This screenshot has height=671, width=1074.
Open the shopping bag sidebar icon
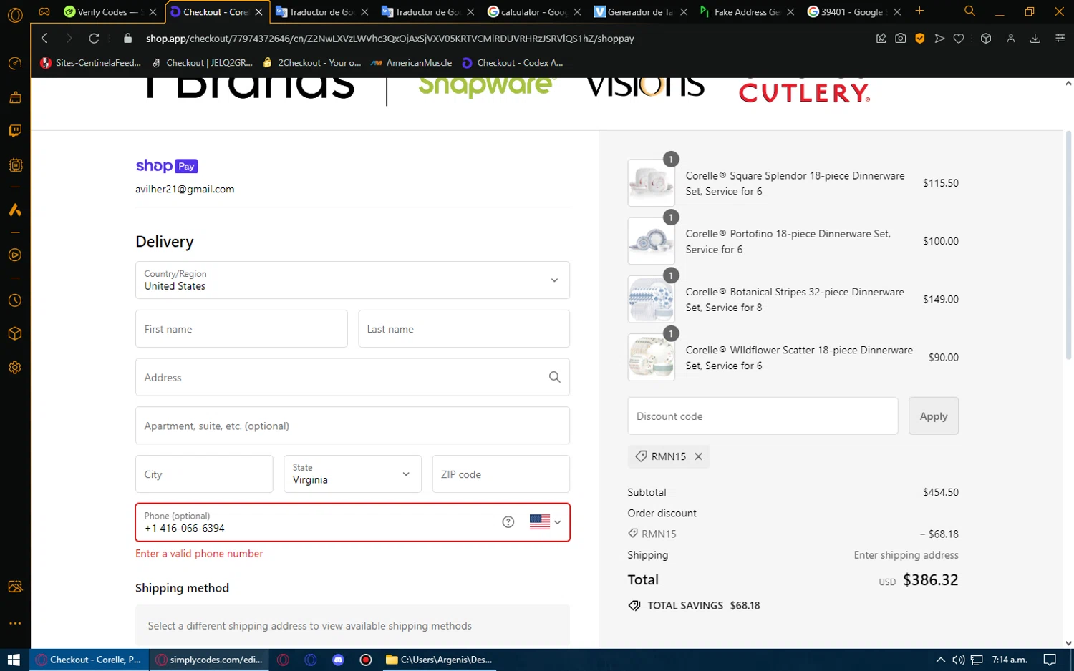click(x=15, y=97)
